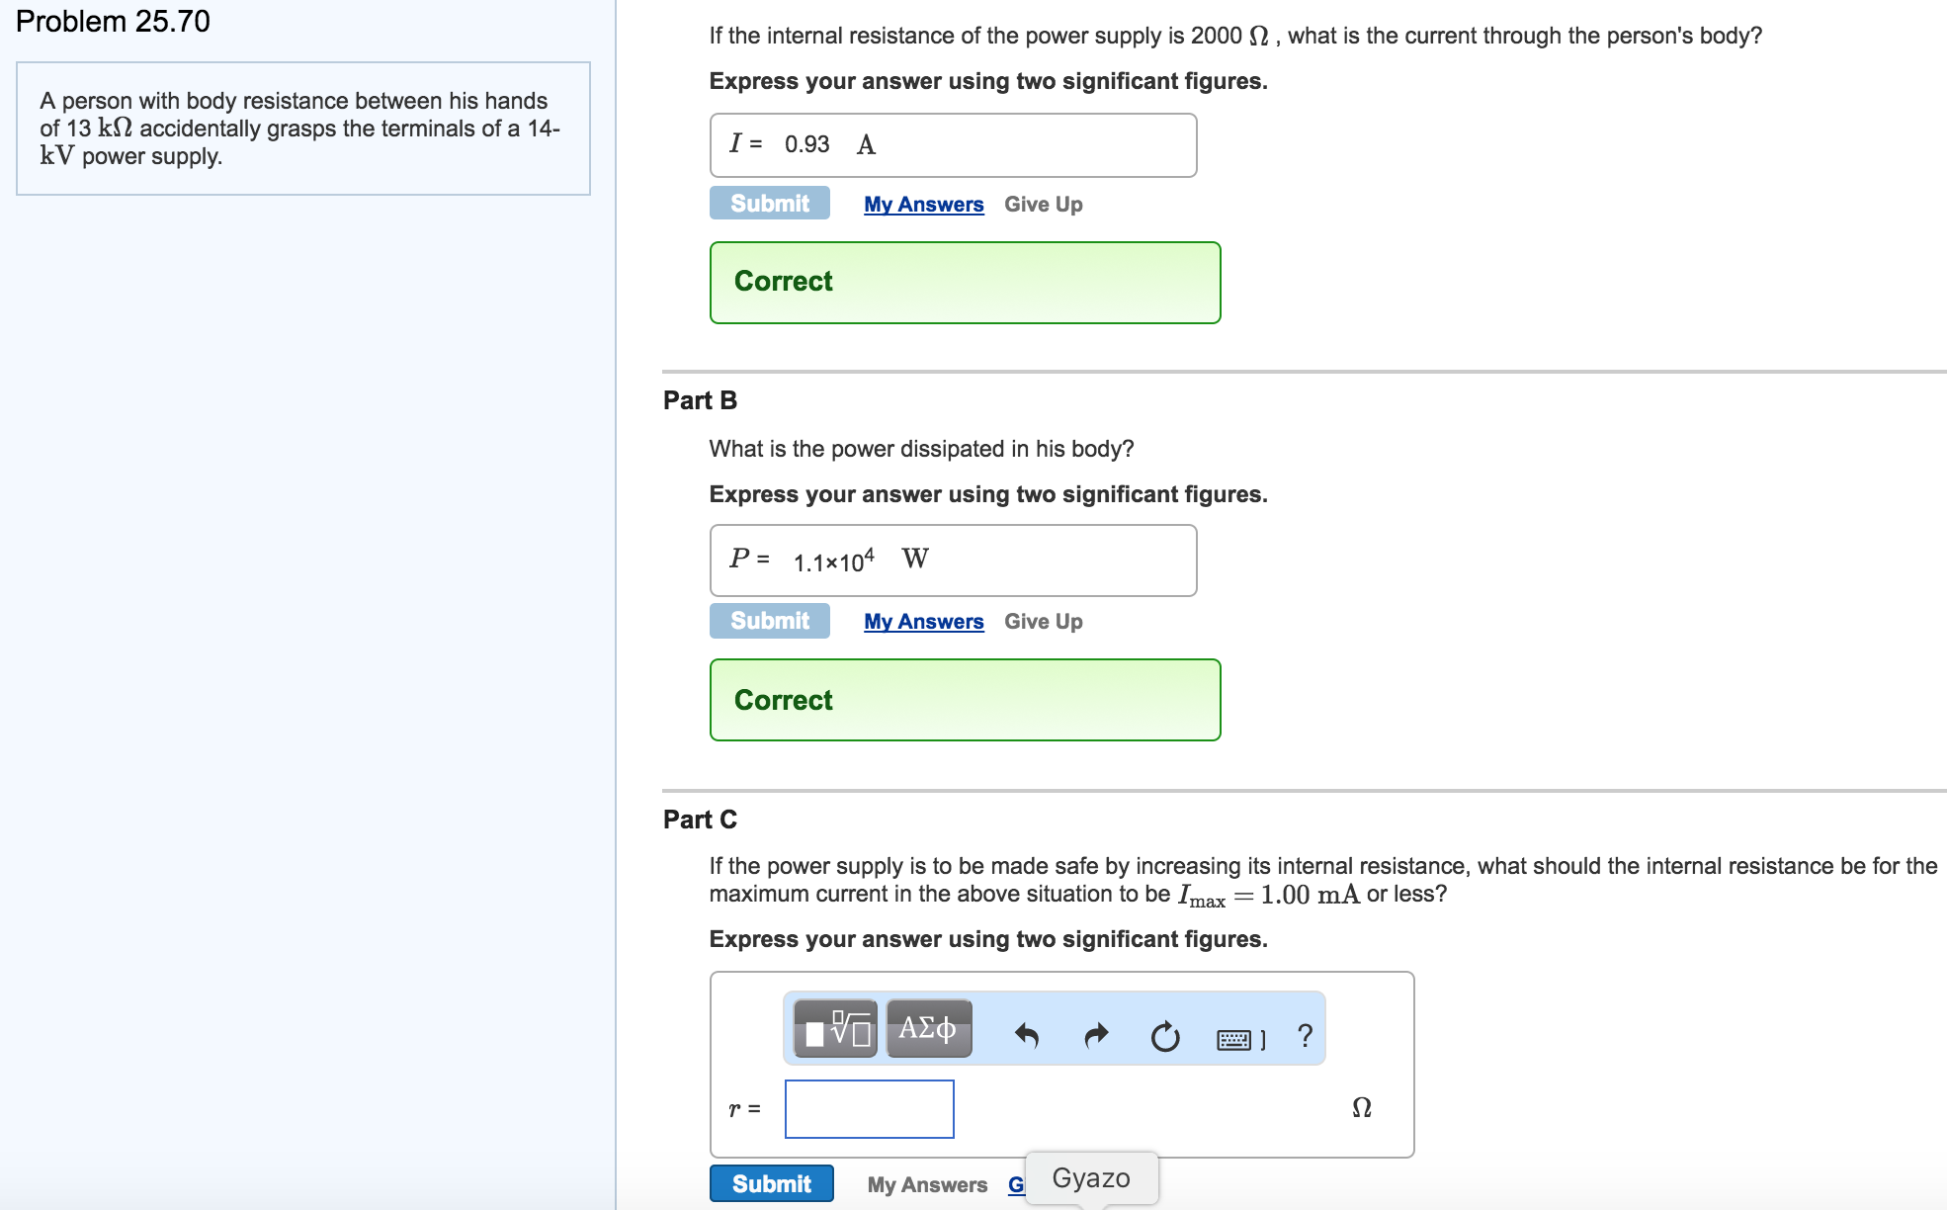Click Give Up under Part A
Screen dimensions: 1947x1210
click(x=1043, y=205)
